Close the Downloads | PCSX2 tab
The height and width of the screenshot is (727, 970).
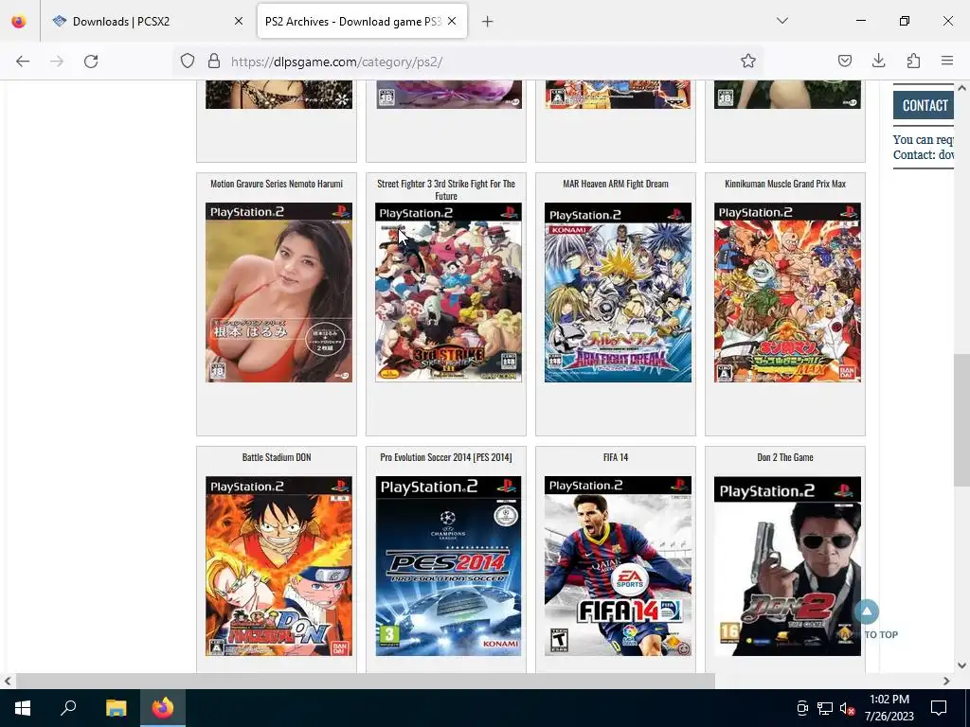pyautogui.click(x=238, y=22)
